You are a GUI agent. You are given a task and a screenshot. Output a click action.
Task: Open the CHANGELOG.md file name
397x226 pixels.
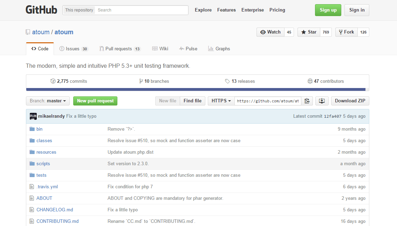point(55,210)
